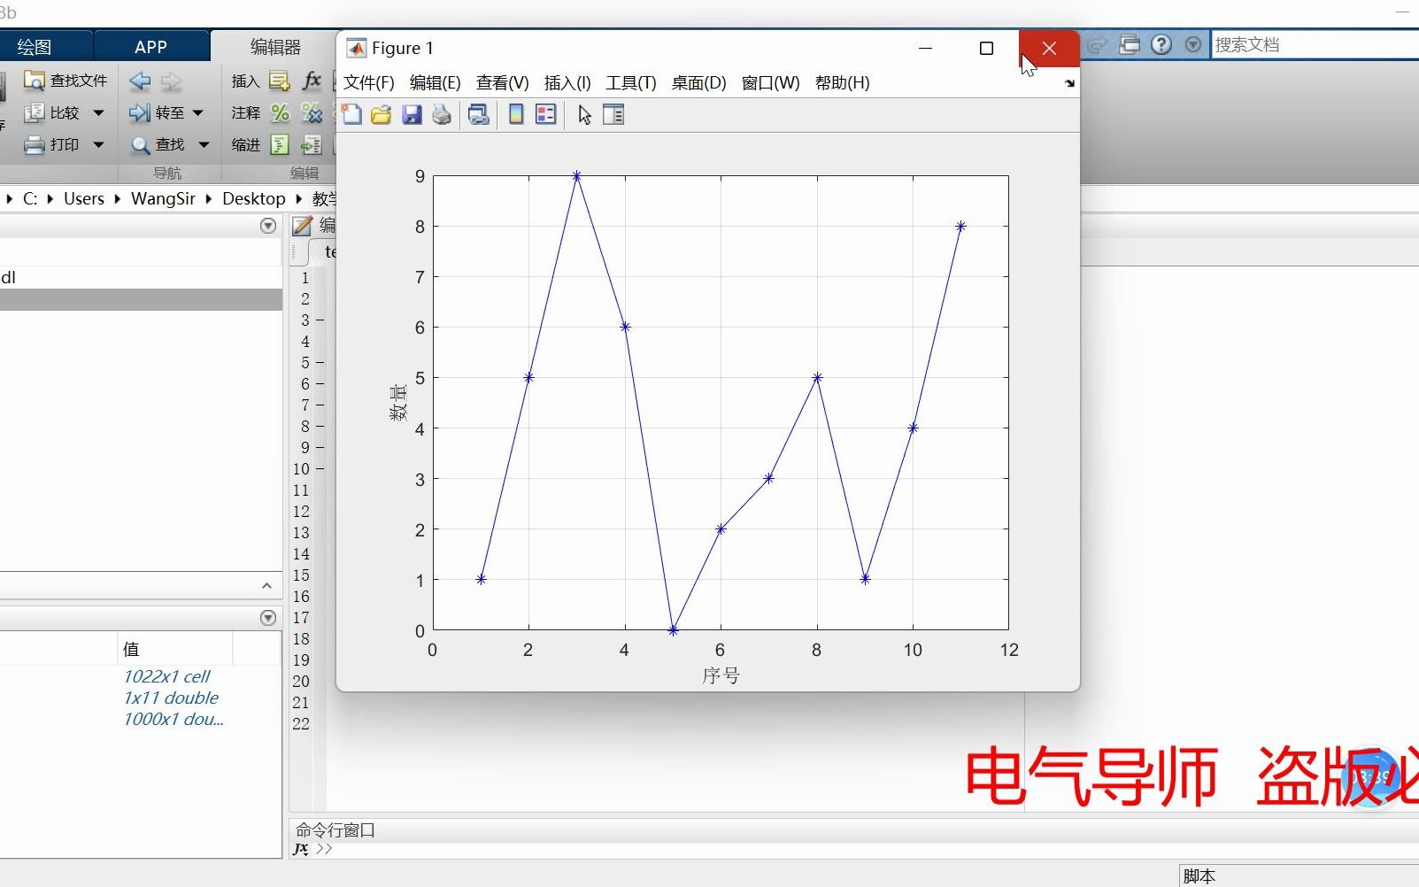Select the Edit Plot arrow tool
1419x887 pixels.
(x=584, y=114)
